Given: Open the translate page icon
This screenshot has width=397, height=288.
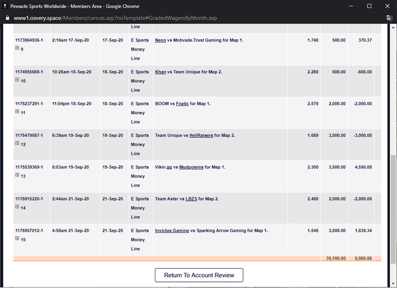Looking at the screenshot, I should 389,18.
